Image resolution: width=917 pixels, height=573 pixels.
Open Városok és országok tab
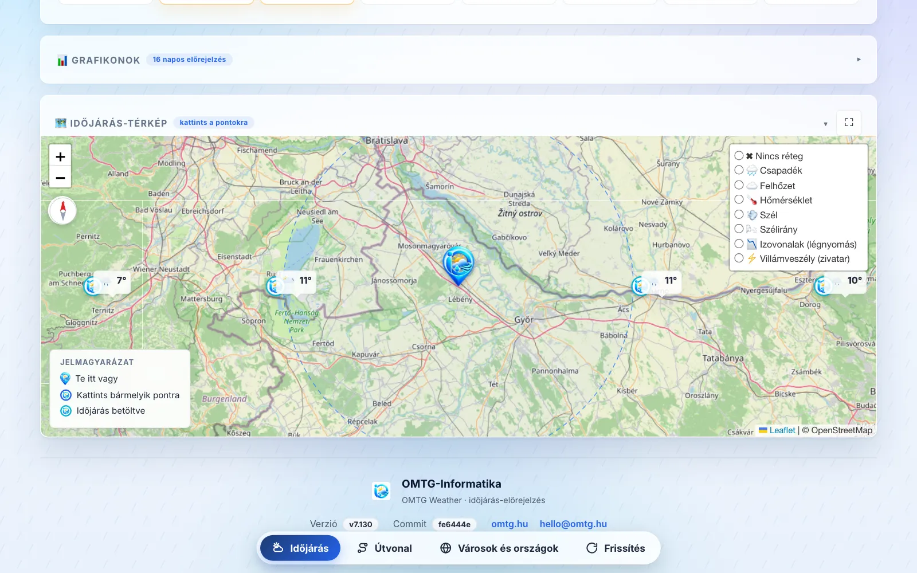499,548
